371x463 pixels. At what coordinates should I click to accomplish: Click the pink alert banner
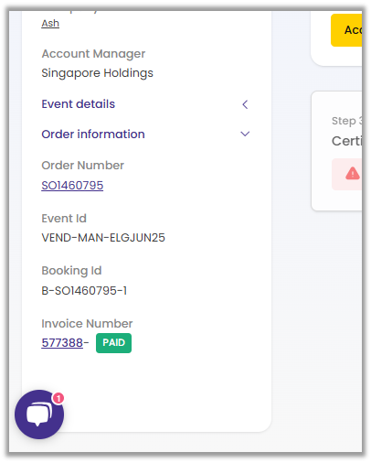(x=347, y=174)
